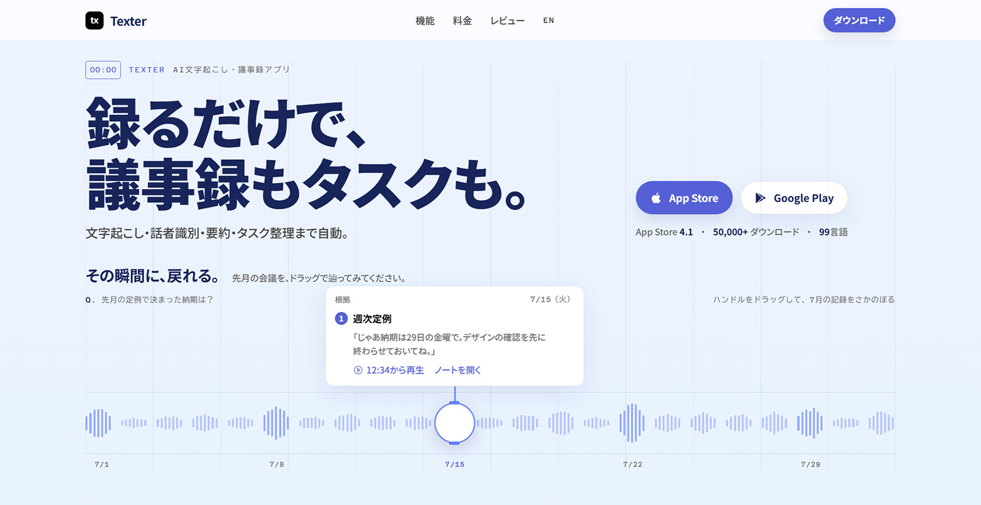Click the TEXTER label beside the timestamp

147,70
